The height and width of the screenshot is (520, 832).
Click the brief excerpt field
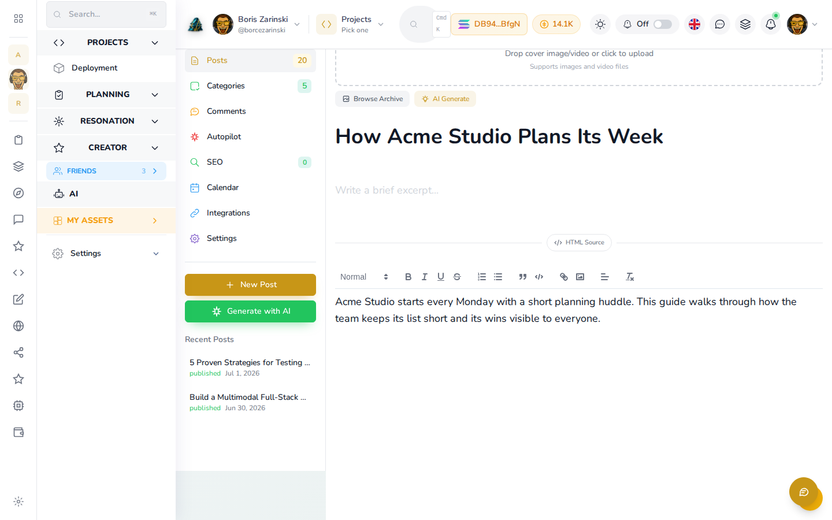[x=579, y=190]
